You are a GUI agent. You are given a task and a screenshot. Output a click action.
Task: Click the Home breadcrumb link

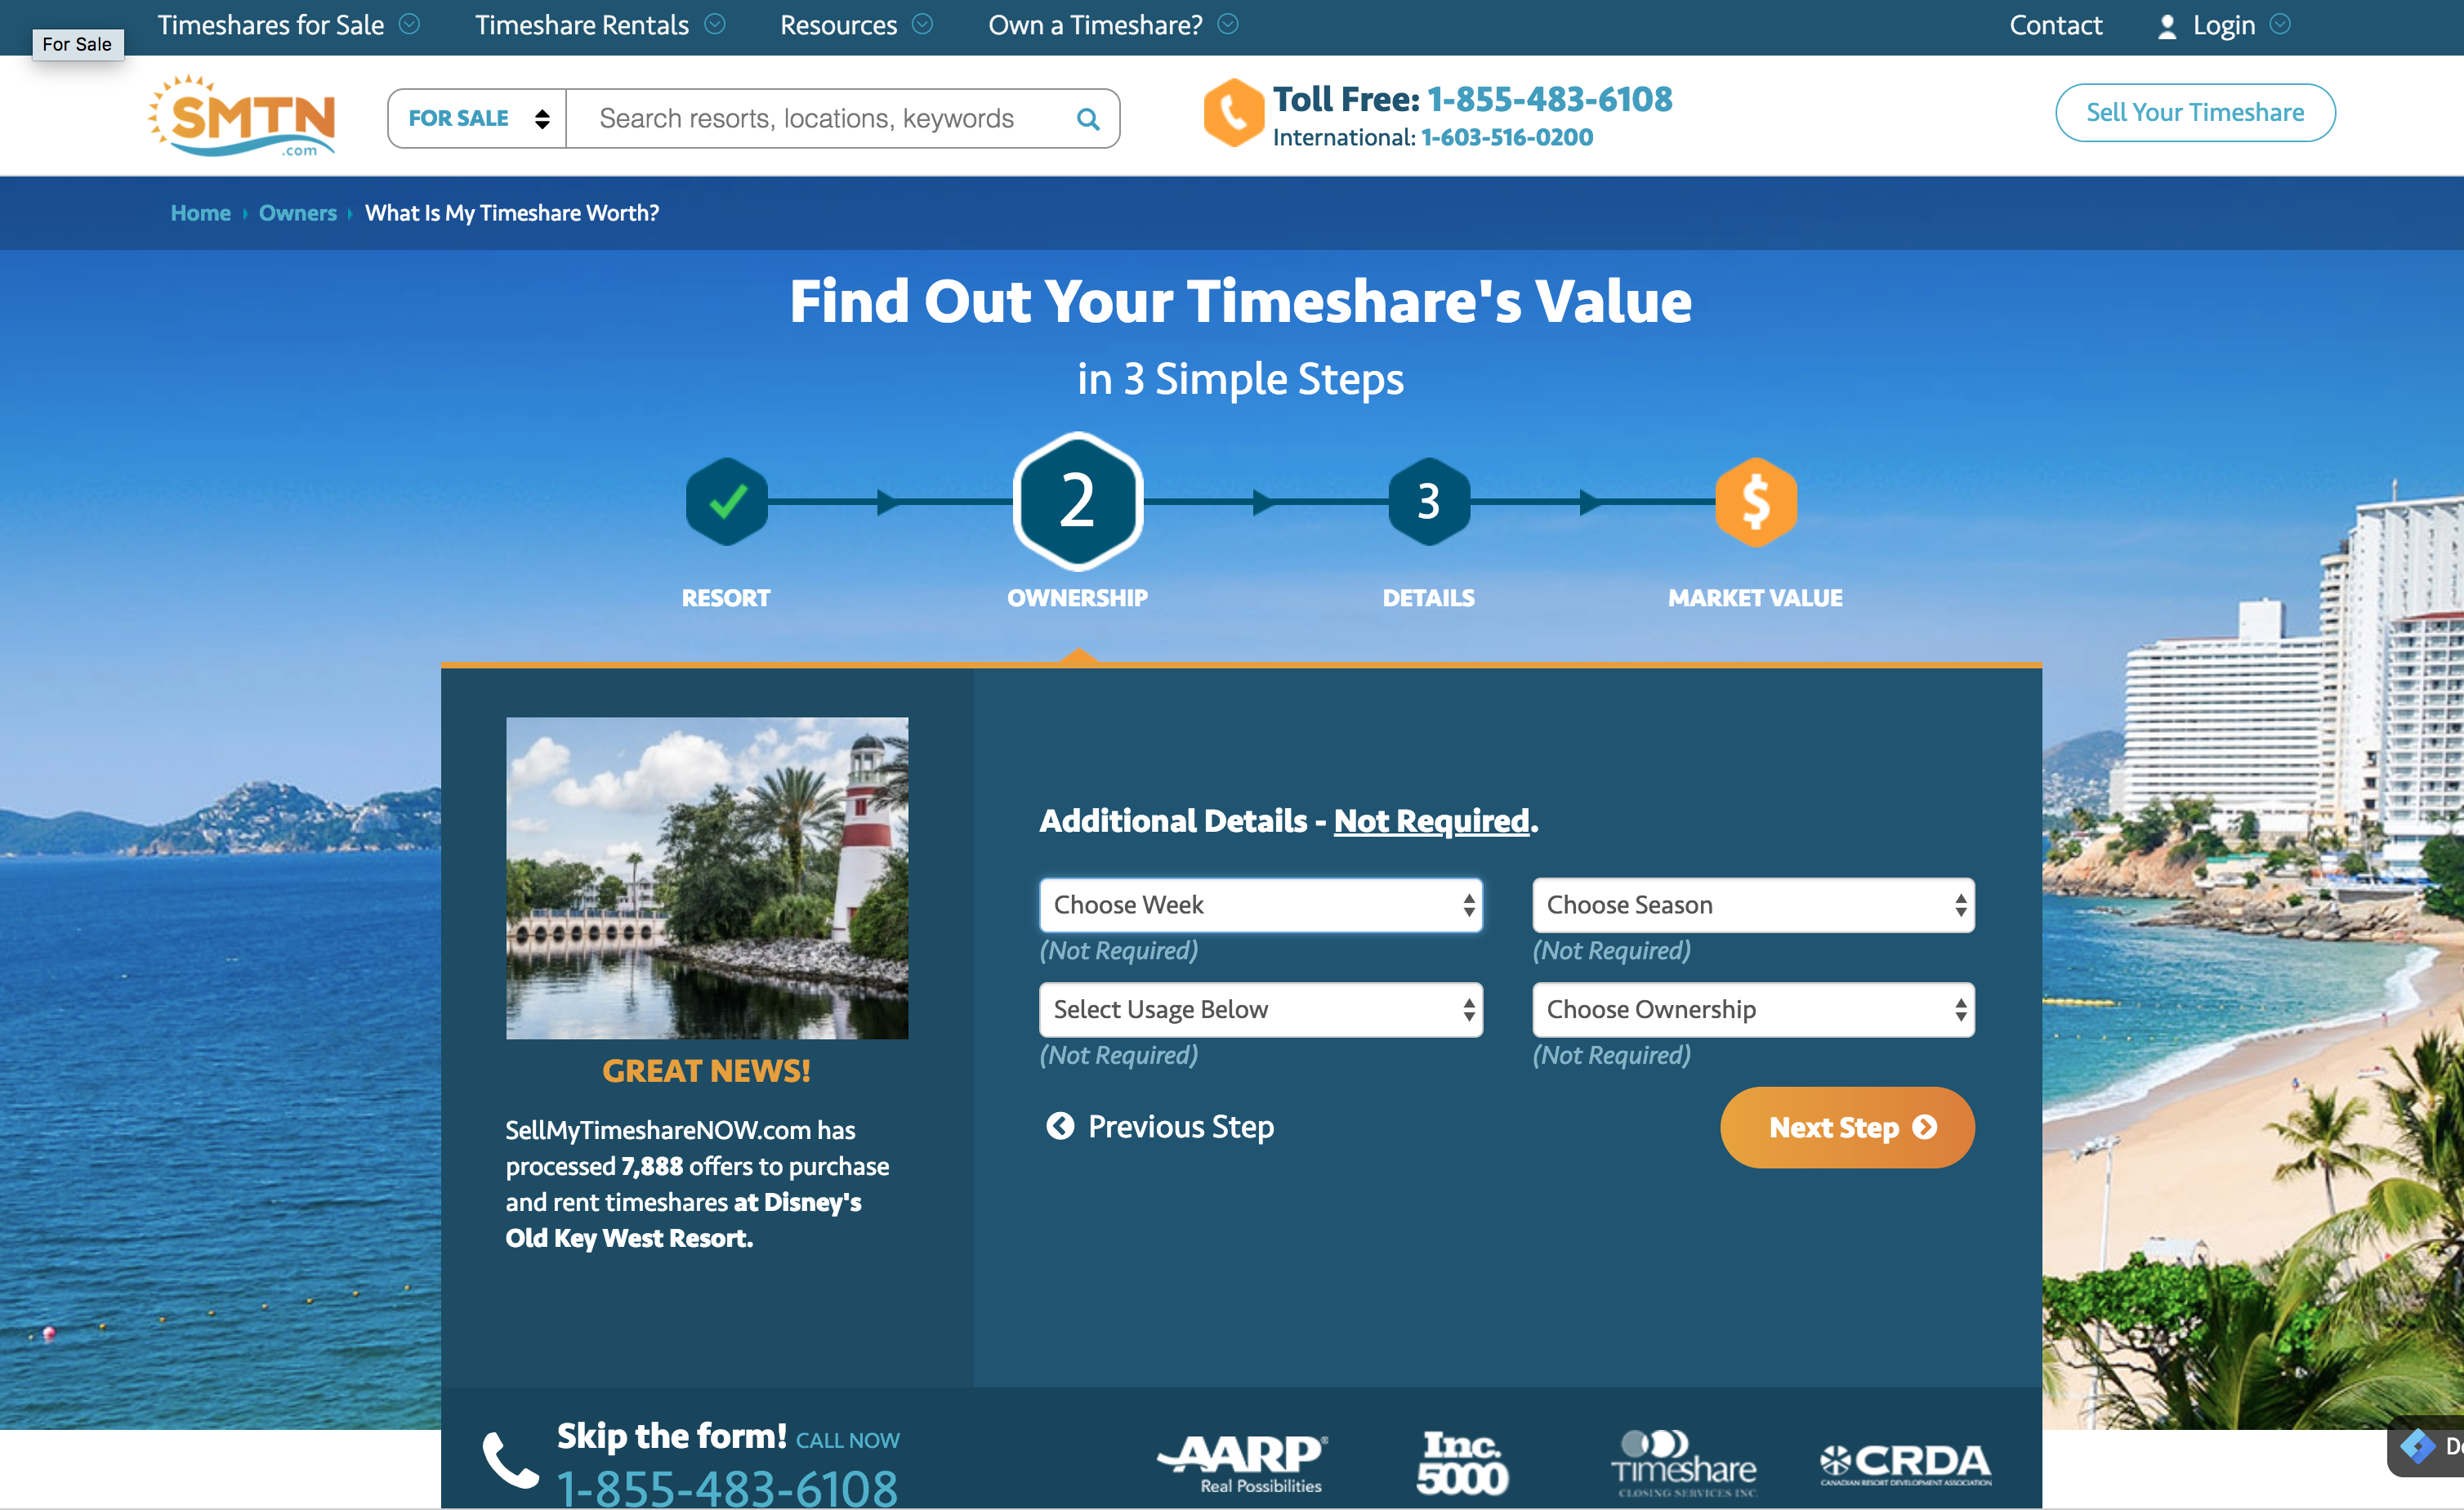[201, 213]
